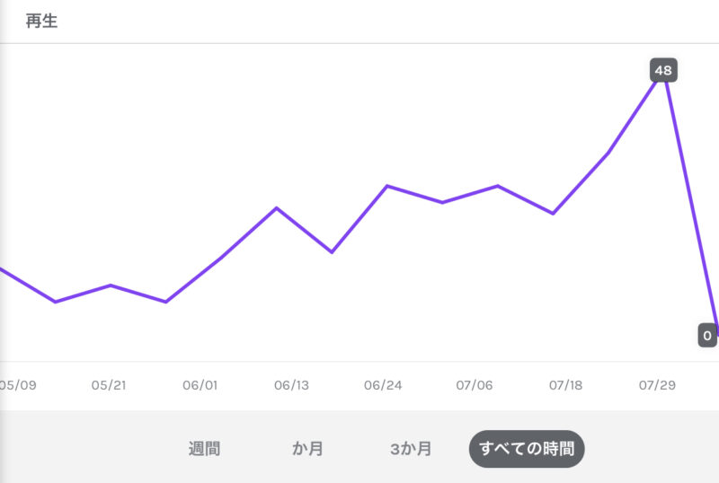Image resolution: width=719 pixels, height=483 pixels.
Task: Select the 週間 time range tab
Action: (x=204, y=449)
